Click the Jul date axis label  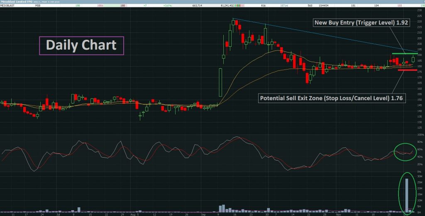(57, 214)
